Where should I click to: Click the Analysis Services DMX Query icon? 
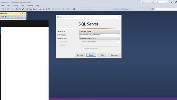coord(46,9)
